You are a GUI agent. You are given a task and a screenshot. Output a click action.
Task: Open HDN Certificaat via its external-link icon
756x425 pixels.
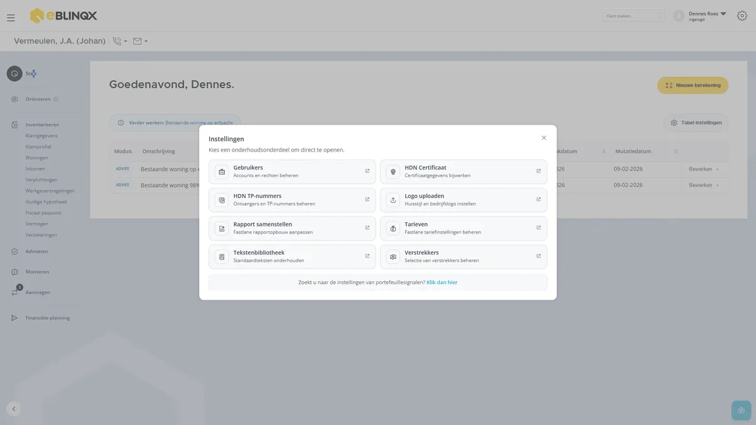click(539, 171)
